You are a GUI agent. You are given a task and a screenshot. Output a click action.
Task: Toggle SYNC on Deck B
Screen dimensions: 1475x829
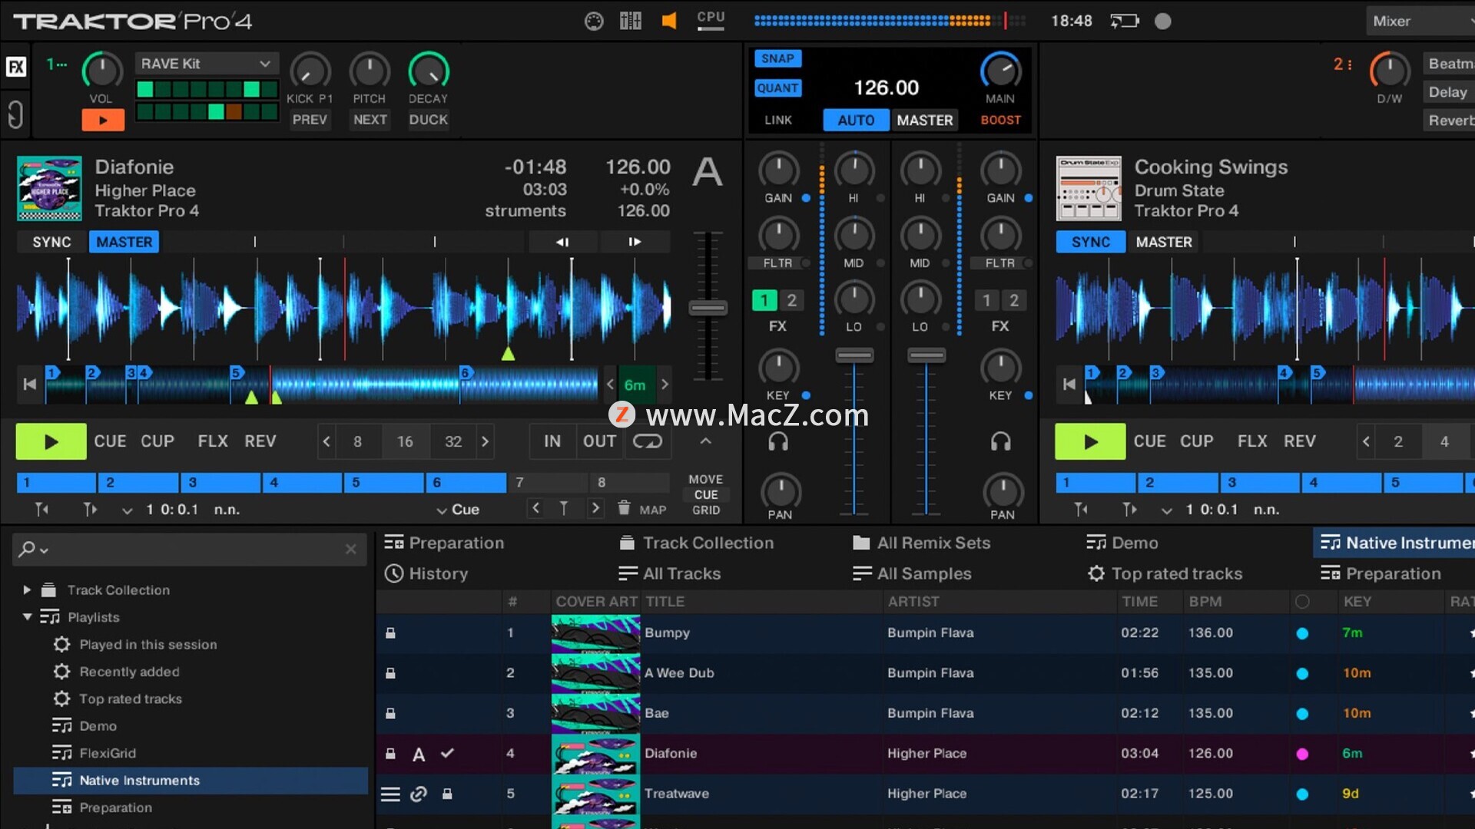(1090, 242)
